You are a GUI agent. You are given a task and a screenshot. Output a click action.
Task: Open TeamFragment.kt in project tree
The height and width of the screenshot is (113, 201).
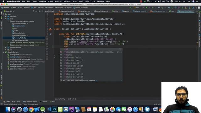tap(20, 40)
